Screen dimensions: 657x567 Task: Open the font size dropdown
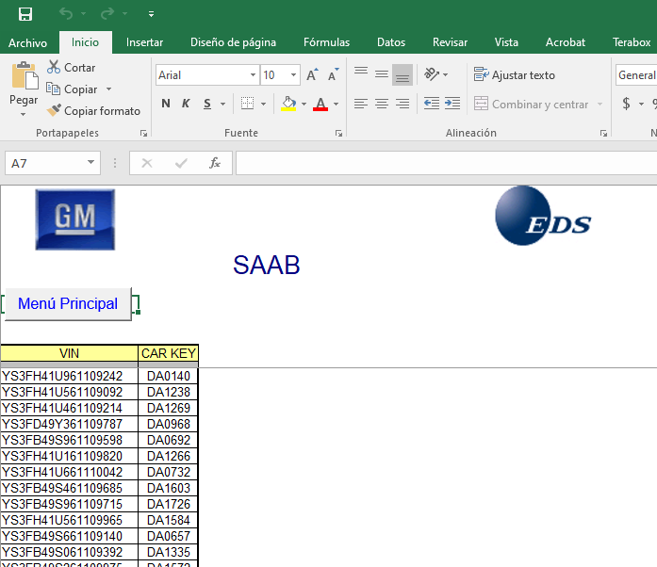[294, 75]
